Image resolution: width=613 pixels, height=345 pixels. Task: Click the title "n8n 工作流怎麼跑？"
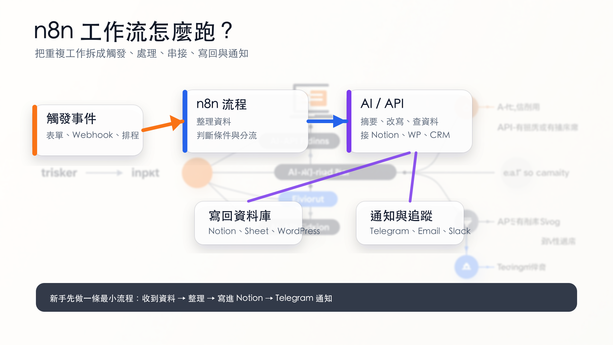coord(134,31)
